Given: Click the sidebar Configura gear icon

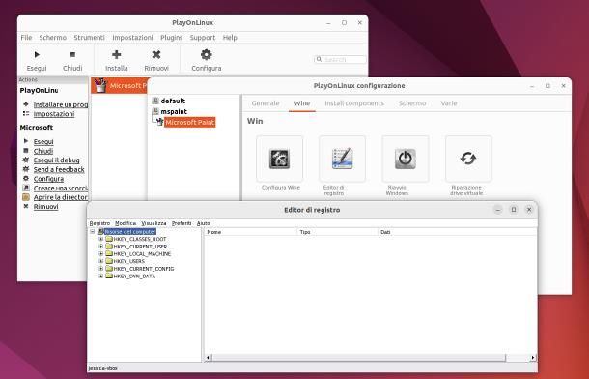Looking at the screenshot, I should [x=26, y=179].
